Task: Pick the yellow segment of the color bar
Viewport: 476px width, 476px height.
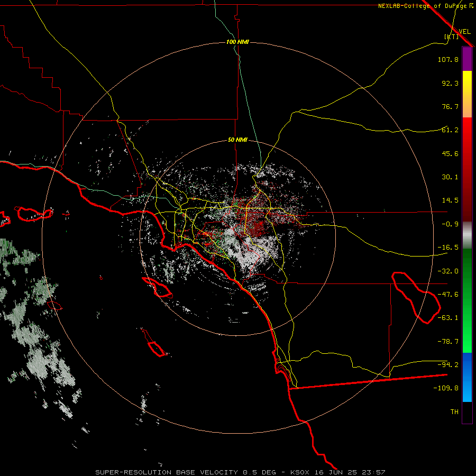Action: click(467, 94)
